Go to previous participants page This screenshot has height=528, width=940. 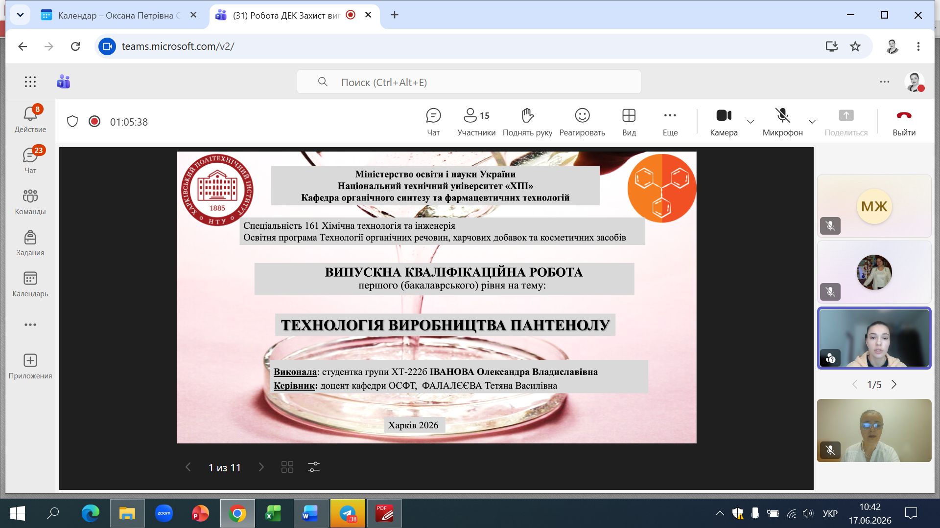[855, 384]
